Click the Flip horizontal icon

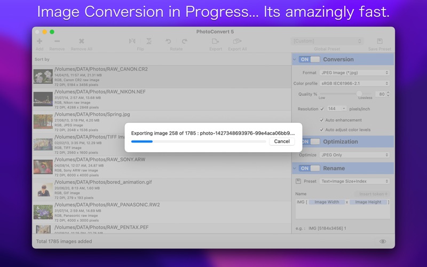tap(132, 41)
